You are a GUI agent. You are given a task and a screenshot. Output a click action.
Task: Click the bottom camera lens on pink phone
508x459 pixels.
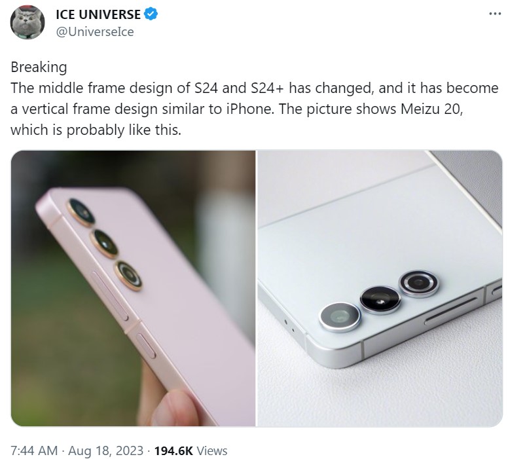[128, 275]
